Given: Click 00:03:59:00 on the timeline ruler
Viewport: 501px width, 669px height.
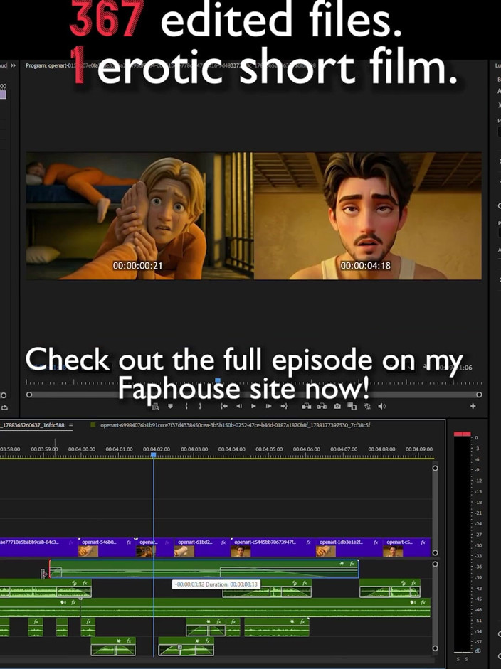Looking at the screenshot, I should point(44,449).
